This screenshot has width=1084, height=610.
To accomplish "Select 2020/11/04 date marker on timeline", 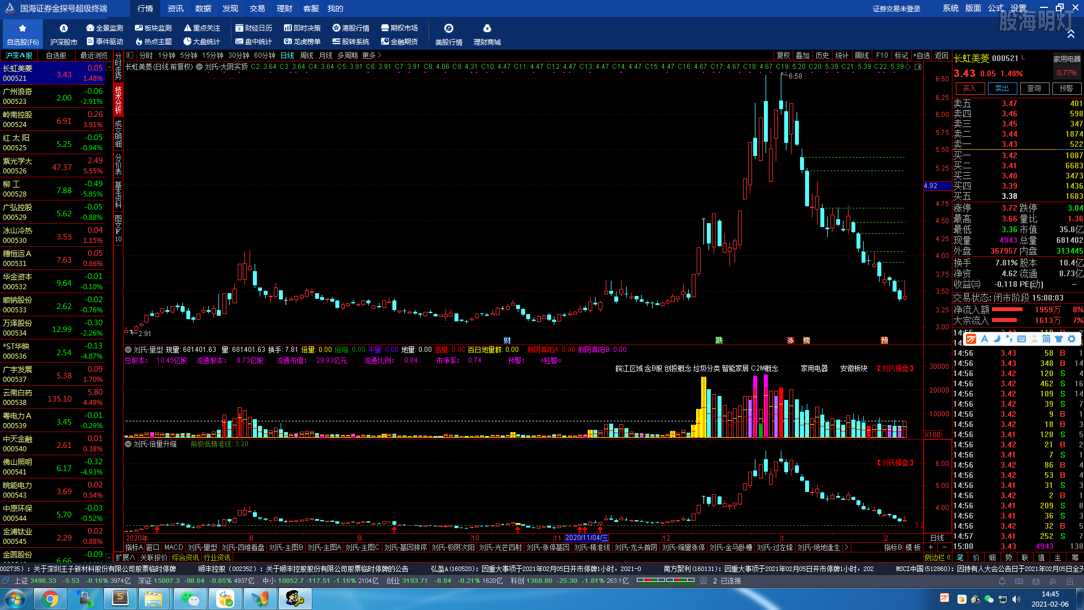I will click(587, 538).
